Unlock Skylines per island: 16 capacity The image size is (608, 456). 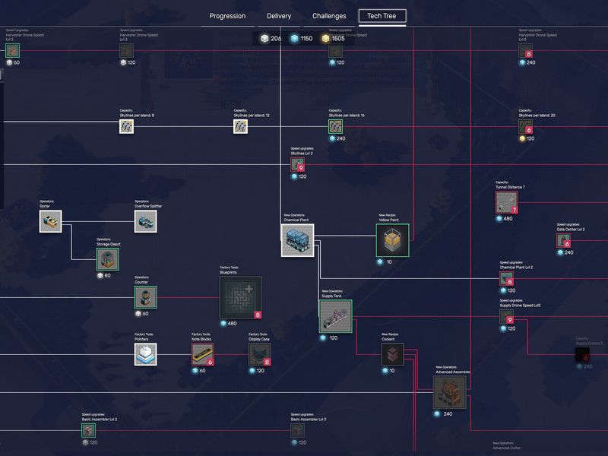(x=335, y=126)
